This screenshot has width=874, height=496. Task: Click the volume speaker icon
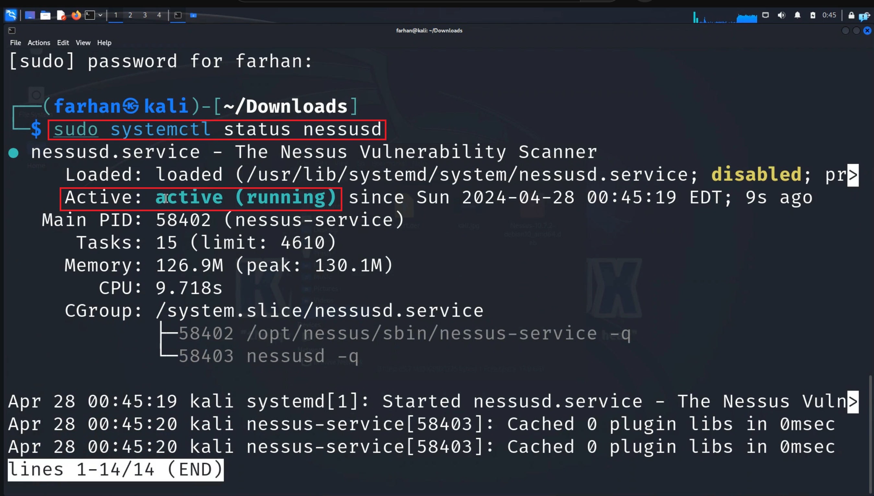(x=781, y=15)
